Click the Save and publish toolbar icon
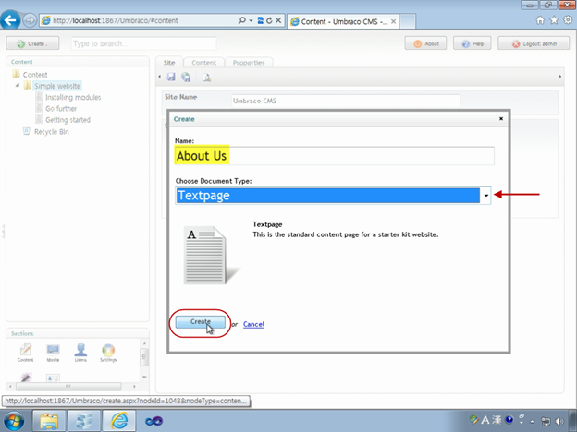Image resolution: width=577 pixels, height=432 pixels. click(186, 77)
